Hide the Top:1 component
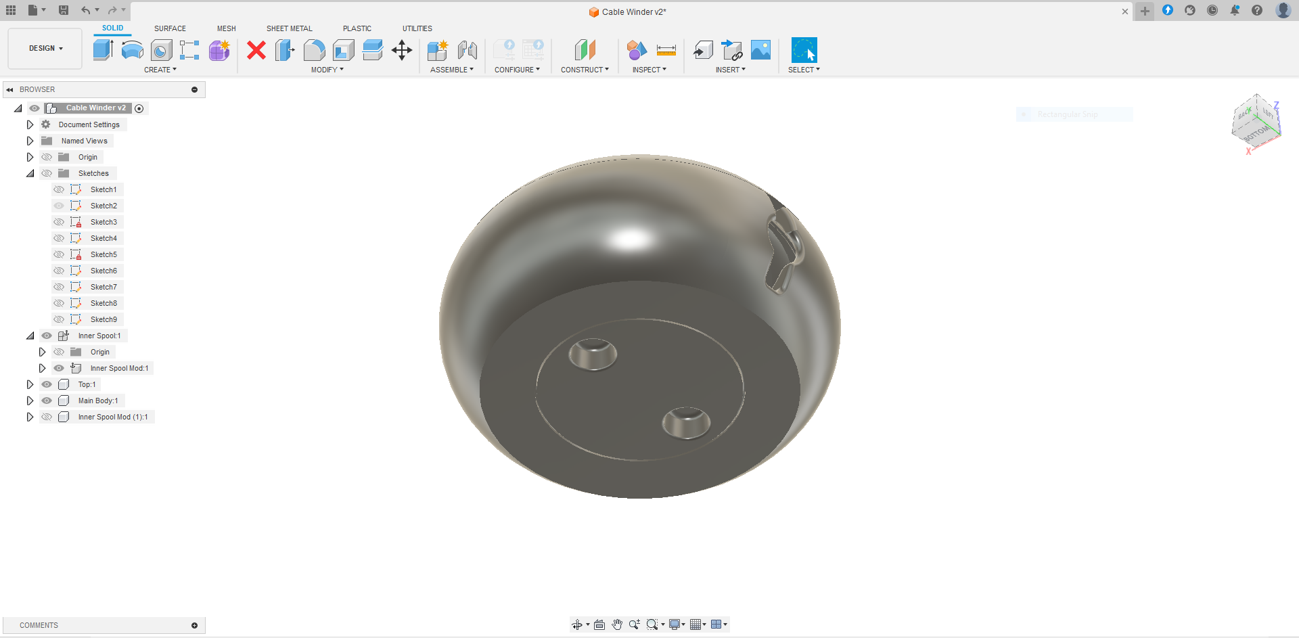Screen dimensions: 1299x638 (47, 384)
